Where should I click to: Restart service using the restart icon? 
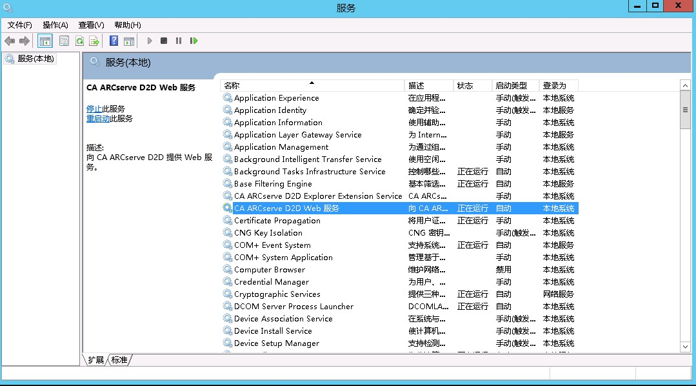(x=194, y=41)
